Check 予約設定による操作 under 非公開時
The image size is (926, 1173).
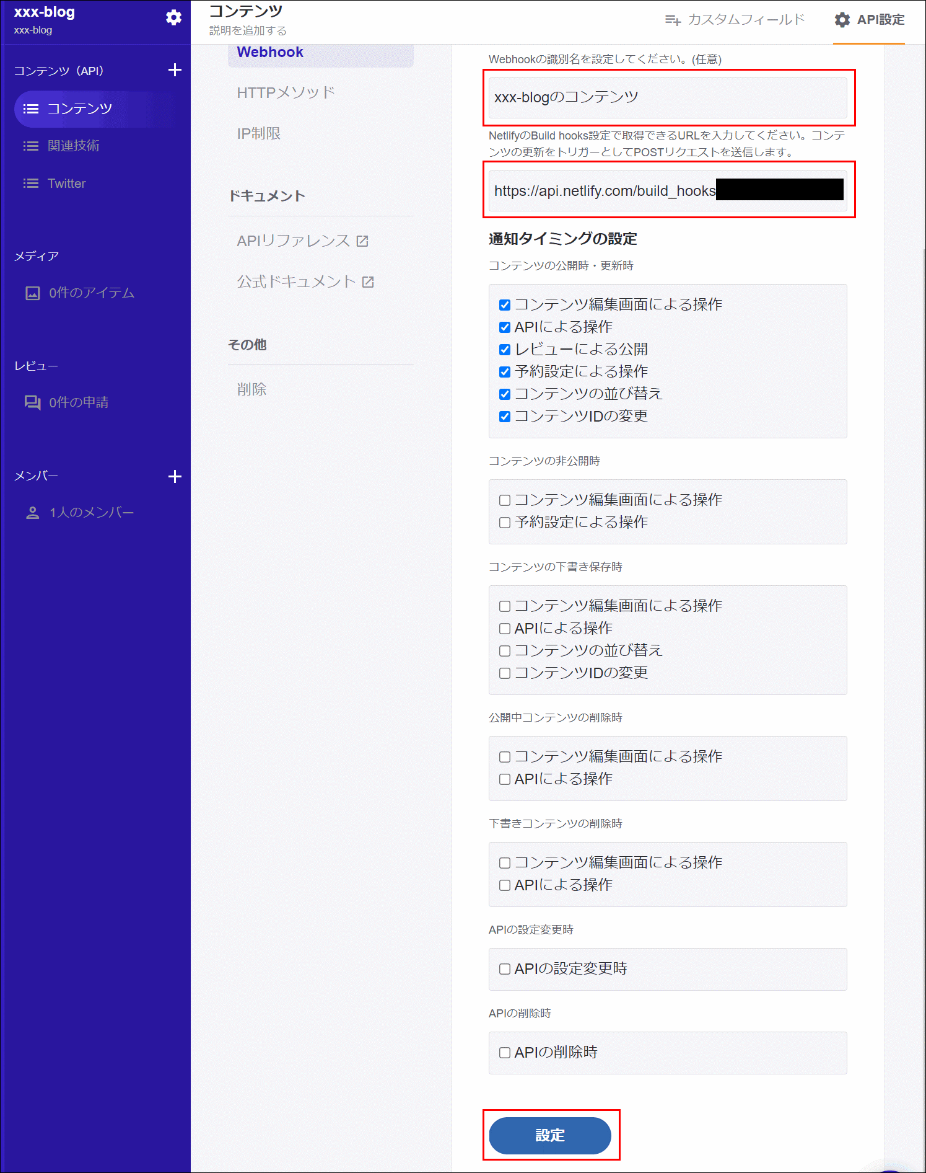(x=505, y=523)
